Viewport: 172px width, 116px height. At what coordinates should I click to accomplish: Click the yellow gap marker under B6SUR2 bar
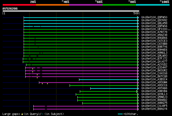click(33, 72)
